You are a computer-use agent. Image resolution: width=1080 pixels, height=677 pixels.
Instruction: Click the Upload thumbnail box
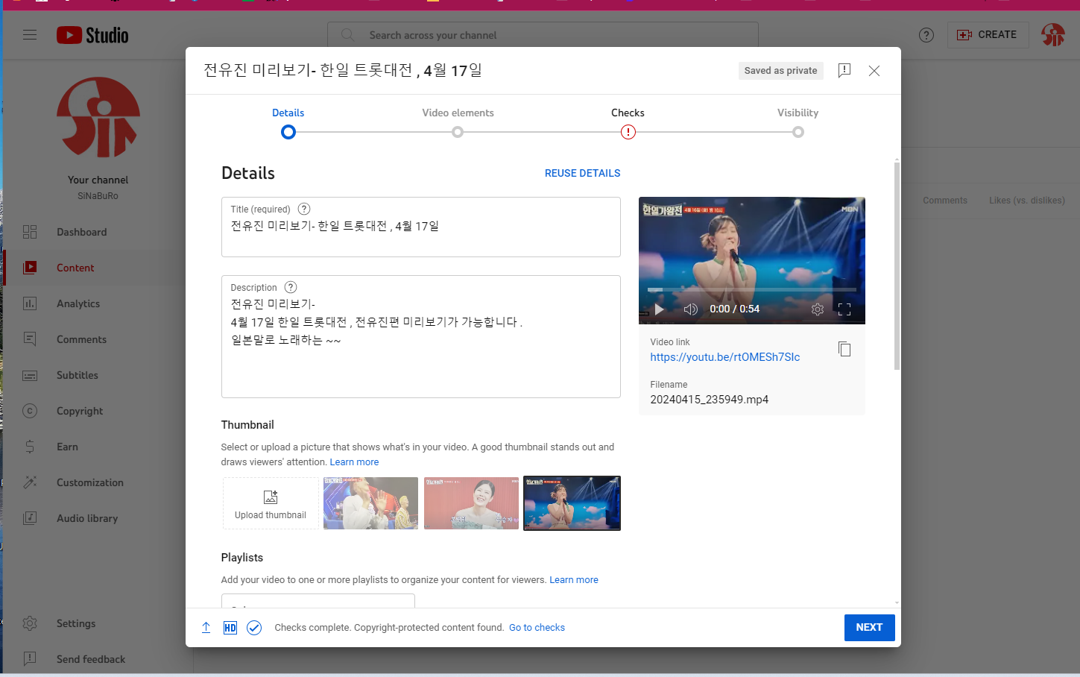[271, 503]
